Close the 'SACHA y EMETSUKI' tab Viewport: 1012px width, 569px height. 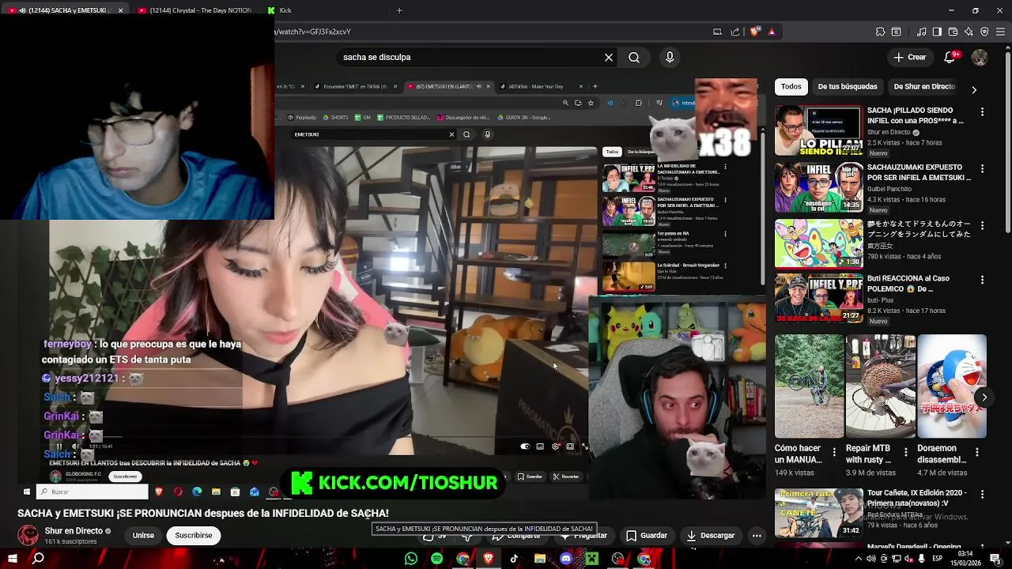pos(121,10)
